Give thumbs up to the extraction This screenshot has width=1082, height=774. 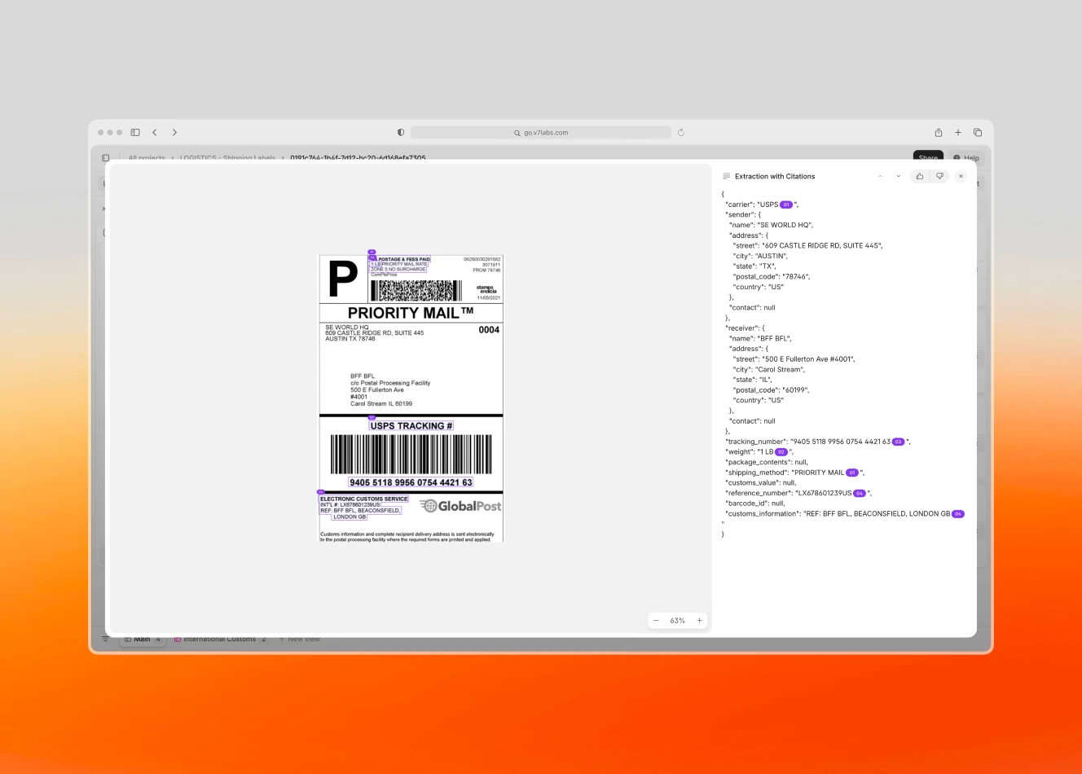coord(920,176)
